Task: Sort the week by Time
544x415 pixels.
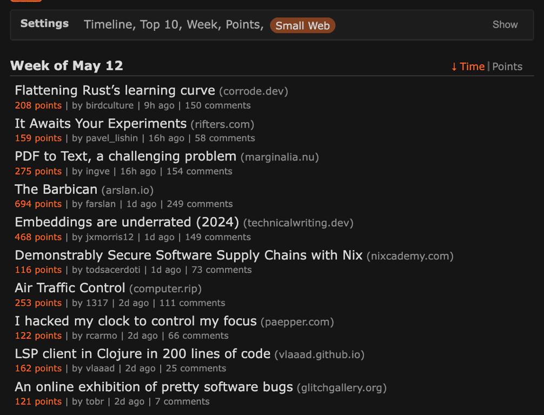Action: click(468, 66)
